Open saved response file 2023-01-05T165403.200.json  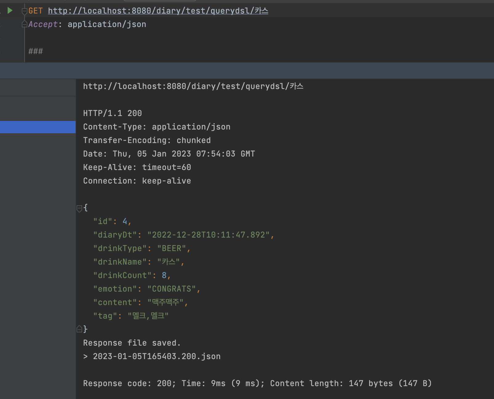tap(157, 356)
